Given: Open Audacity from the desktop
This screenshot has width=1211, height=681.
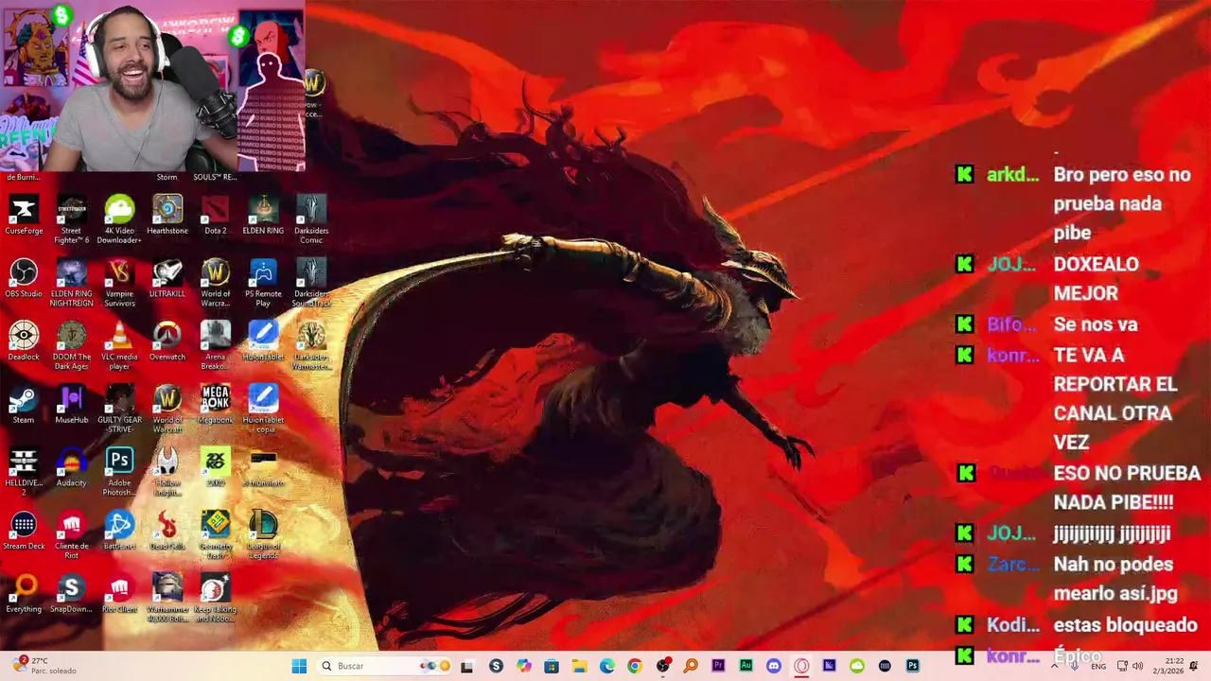Looking at the screenshot, I should (72, 468).
